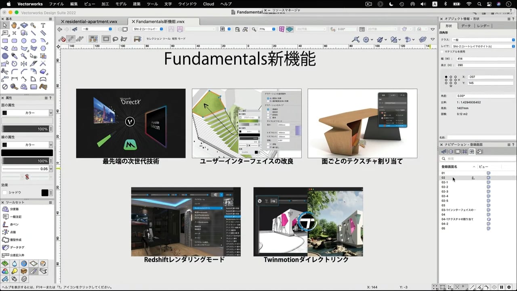The image size is (517, 291).
Task: Activate the Mirror tool
Action: (x=24, y=63)
